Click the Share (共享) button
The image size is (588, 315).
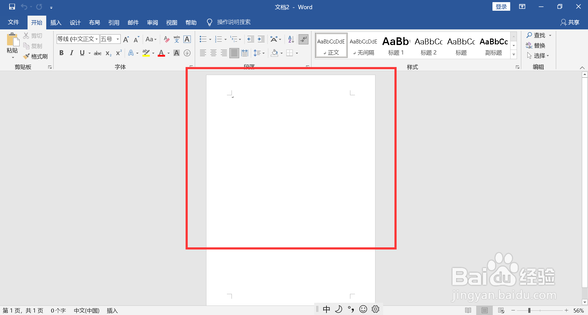(570, 22)
